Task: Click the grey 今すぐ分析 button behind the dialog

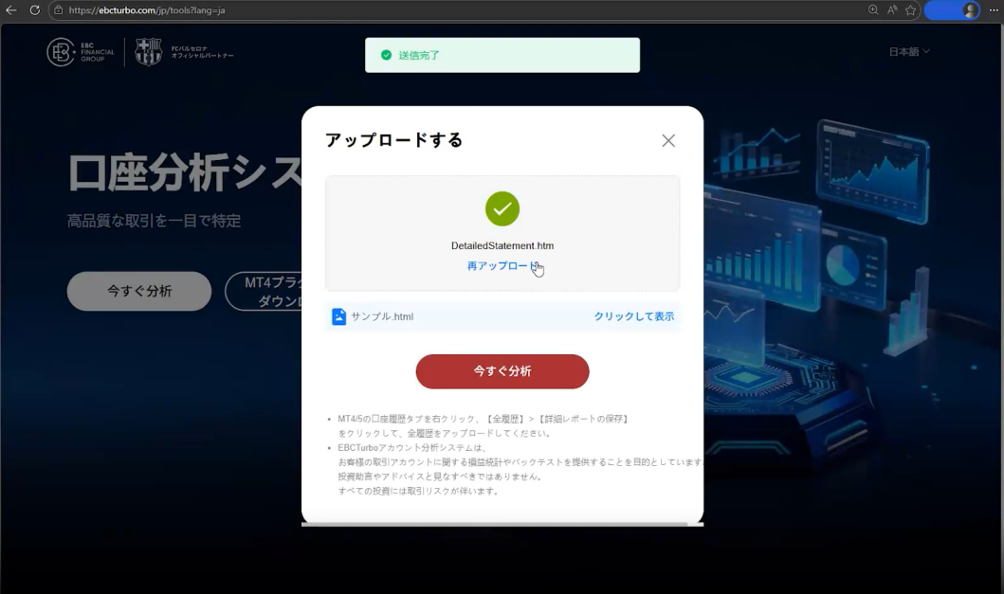Action: (139, 291)
